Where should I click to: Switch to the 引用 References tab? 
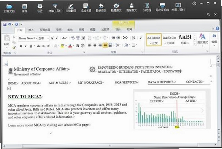tap(58, 30)
